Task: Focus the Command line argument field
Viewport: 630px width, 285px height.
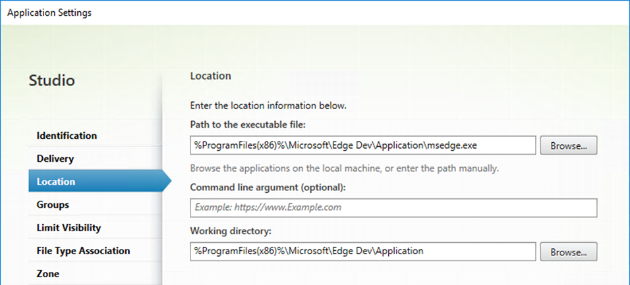Action: point(393,207)
